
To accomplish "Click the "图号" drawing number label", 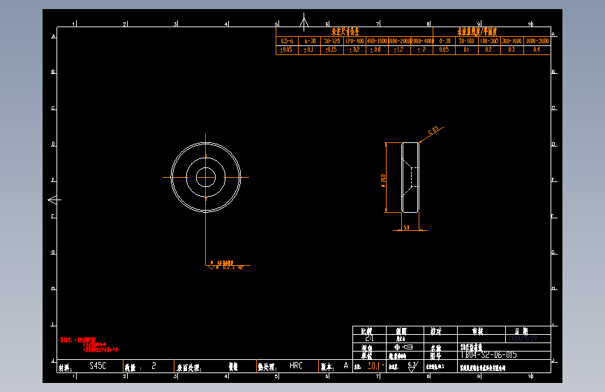I will [x=436, y=356].
